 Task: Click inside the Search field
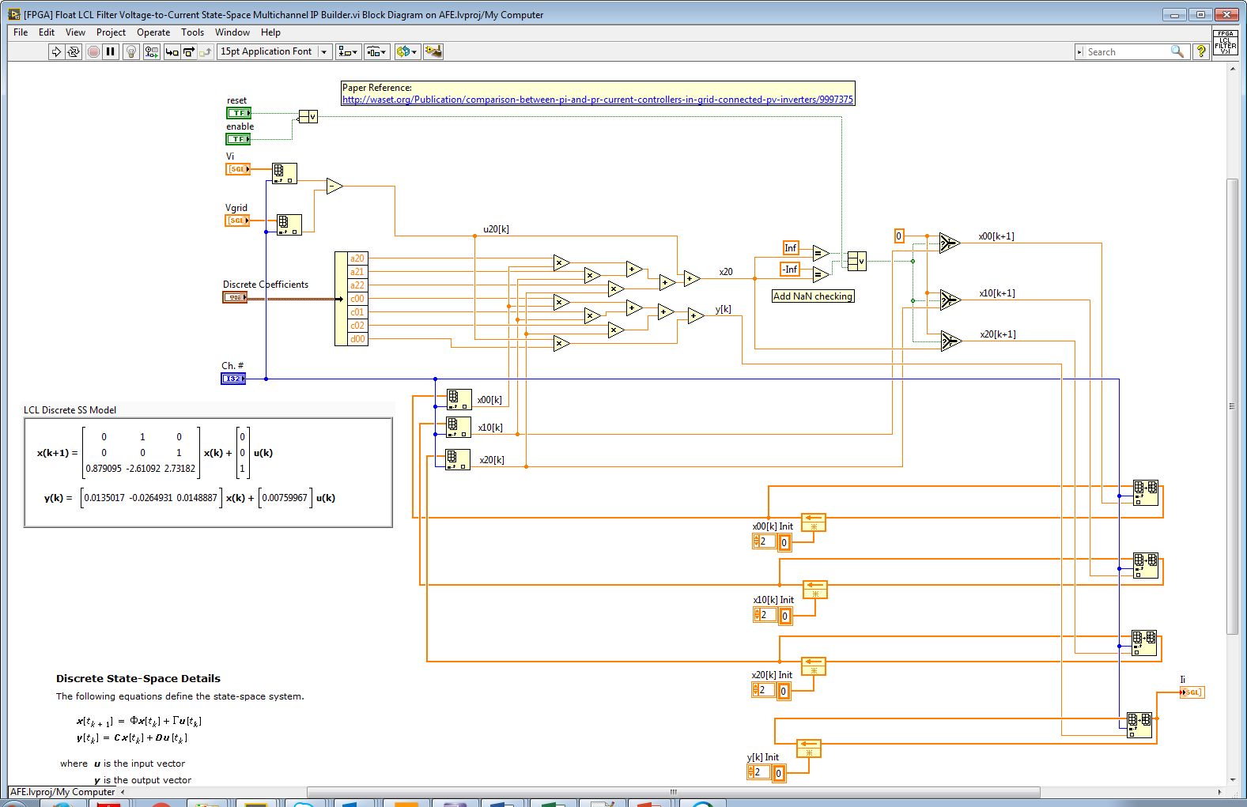(1127, 51)
